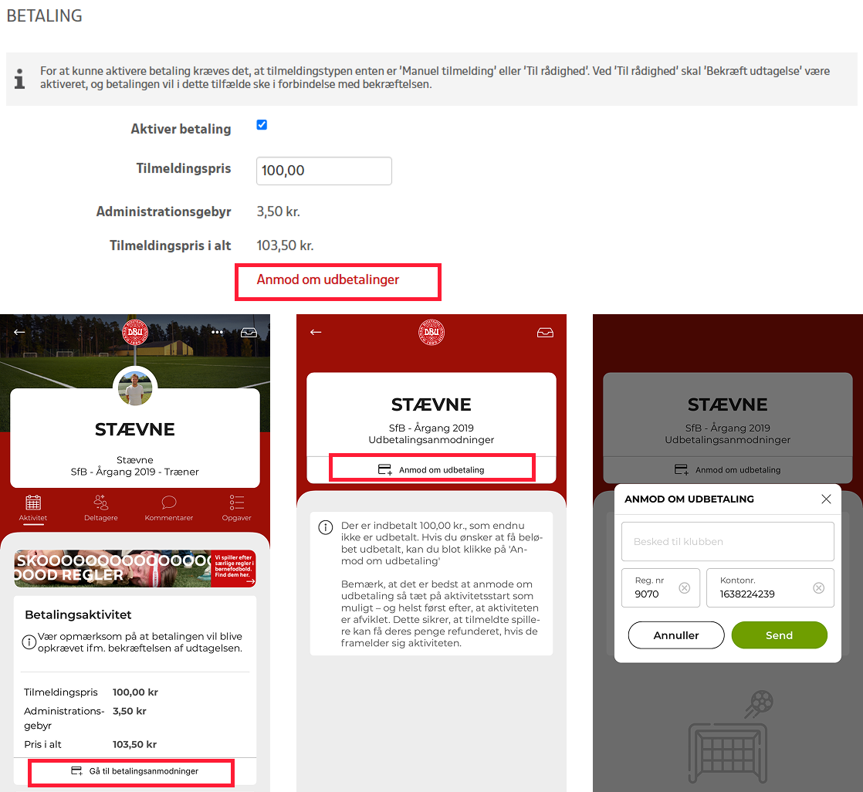The height and width of the screenshot is (792, 863).
Task: Open the Deltagere tab
Action: pyautogui.click(x=100, y=508)
